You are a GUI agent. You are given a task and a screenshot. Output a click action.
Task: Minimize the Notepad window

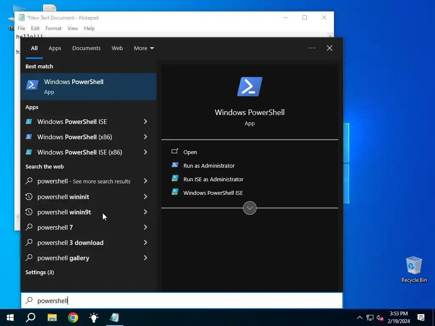[285, 17]
